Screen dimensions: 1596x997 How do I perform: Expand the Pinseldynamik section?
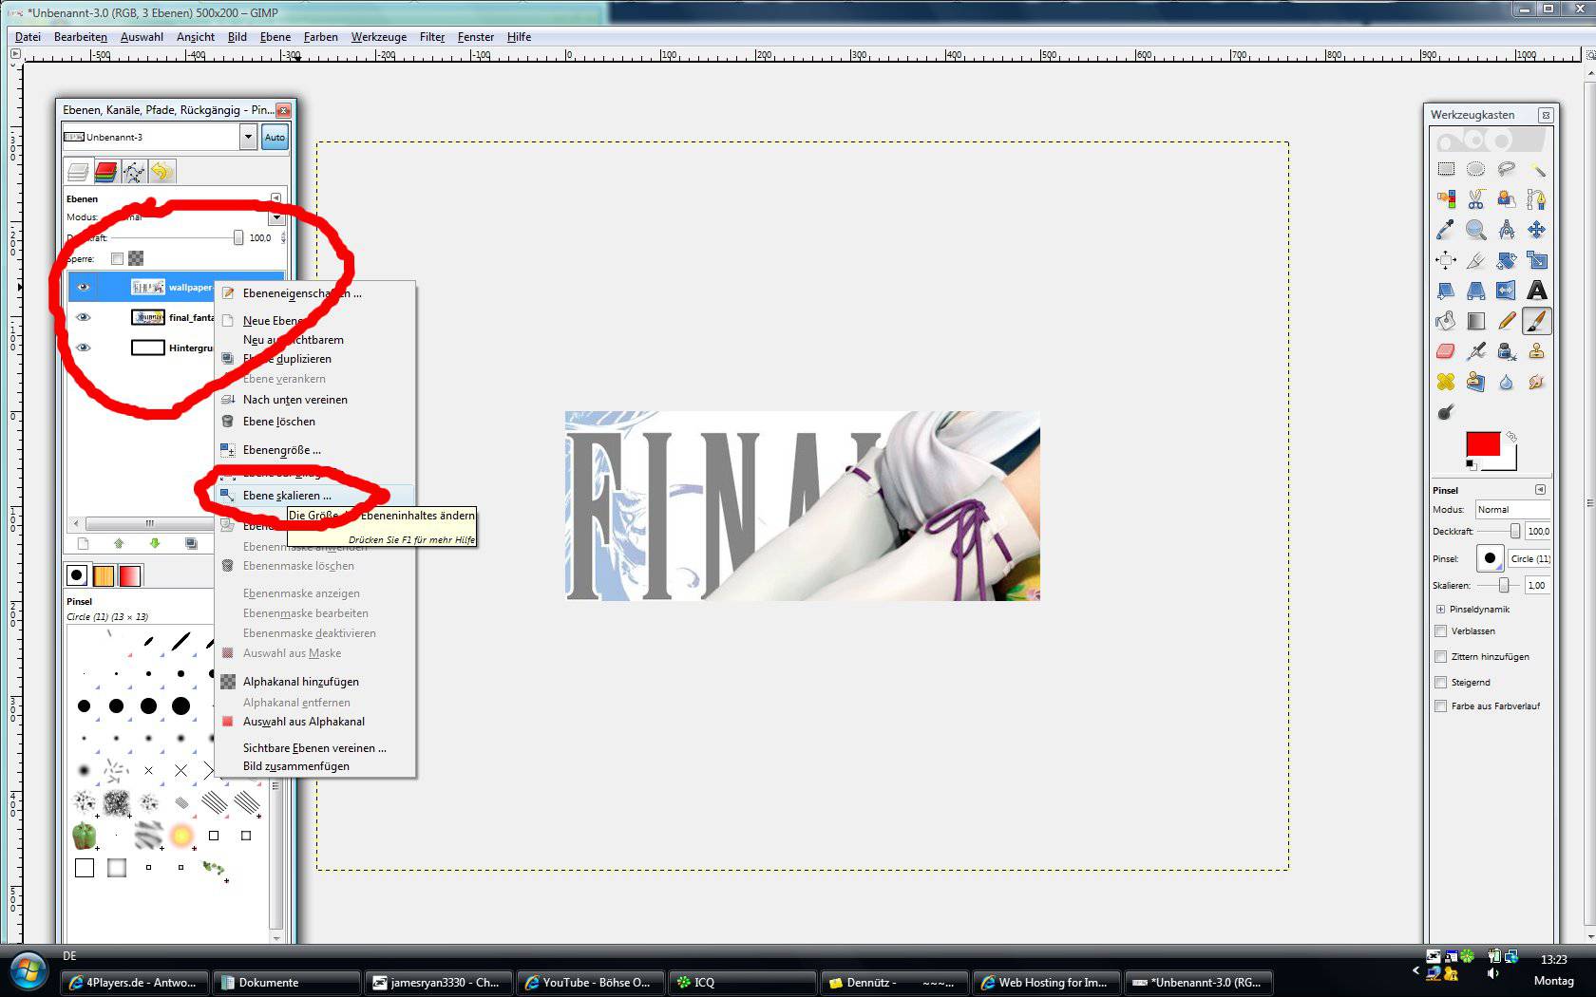coord(1440,610)
